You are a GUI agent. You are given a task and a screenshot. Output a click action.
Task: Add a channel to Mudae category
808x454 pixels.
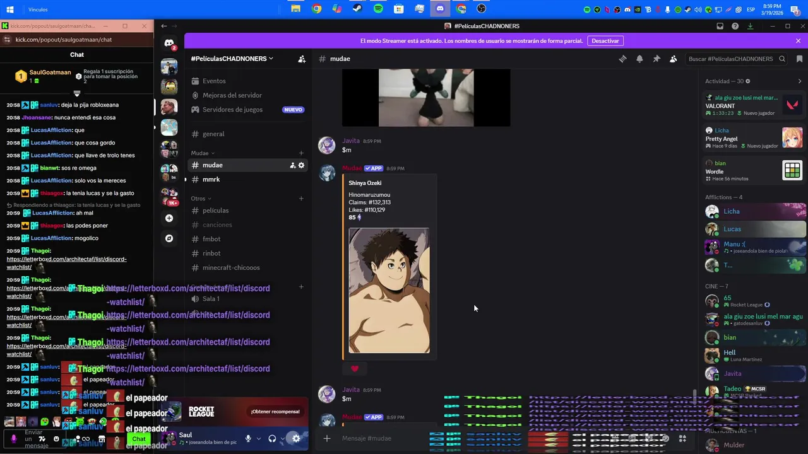(301, 153)
